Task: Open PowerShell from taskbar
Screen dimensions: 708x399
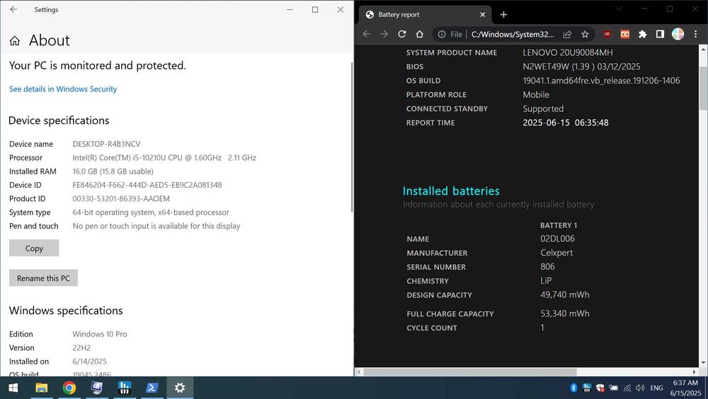Action: (x=152, y=388)
